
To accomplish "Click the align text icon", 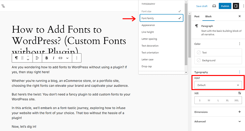I will [37, 58].
